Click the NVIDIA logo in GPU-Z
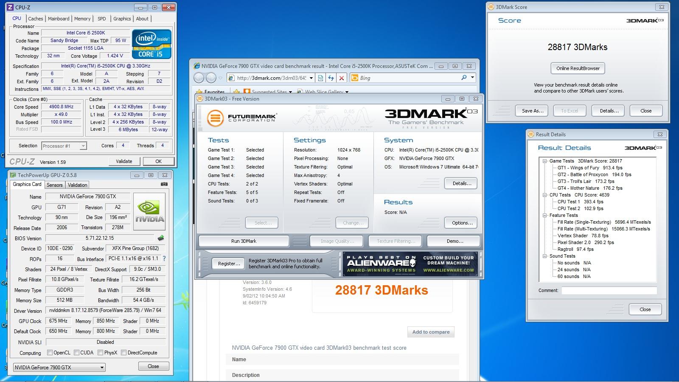The height and width of the screenshot is (382, 679). pyautogui.click(x=149, y=212)
